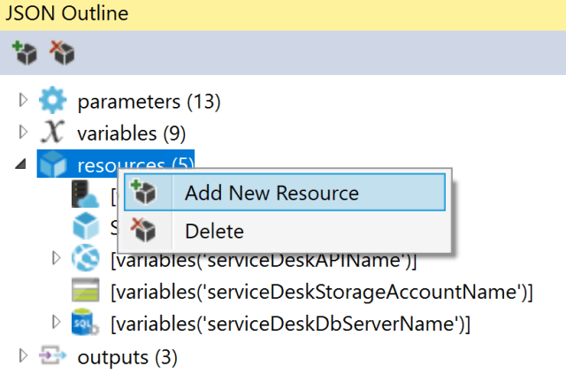Click the Delete Resource toolbar icon

[62, 54]
